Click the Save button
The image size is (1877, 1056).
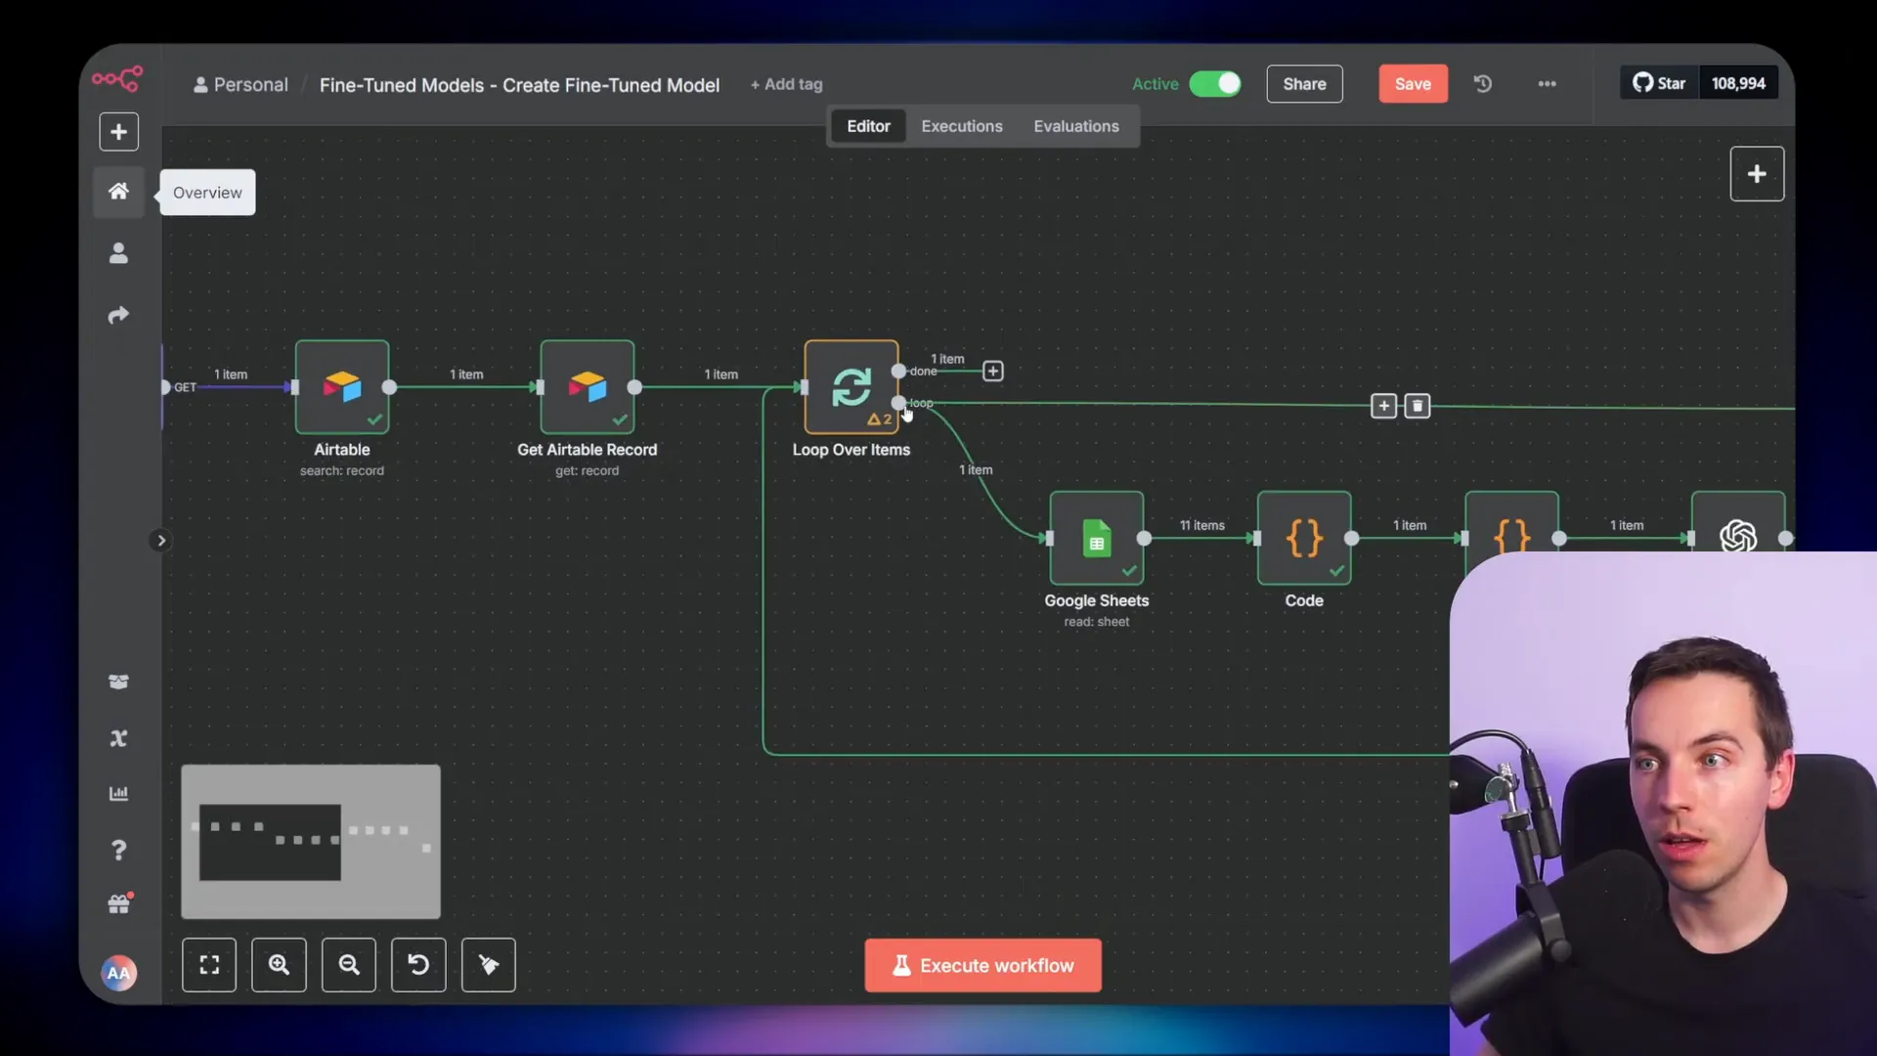tap(1413, 84)
